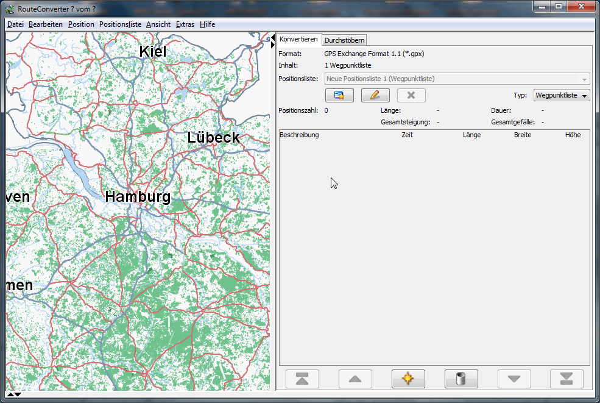This screenshot has height=403, width=600.
Task: Click the new position list folder icon
Action: [x=339, y=95]
